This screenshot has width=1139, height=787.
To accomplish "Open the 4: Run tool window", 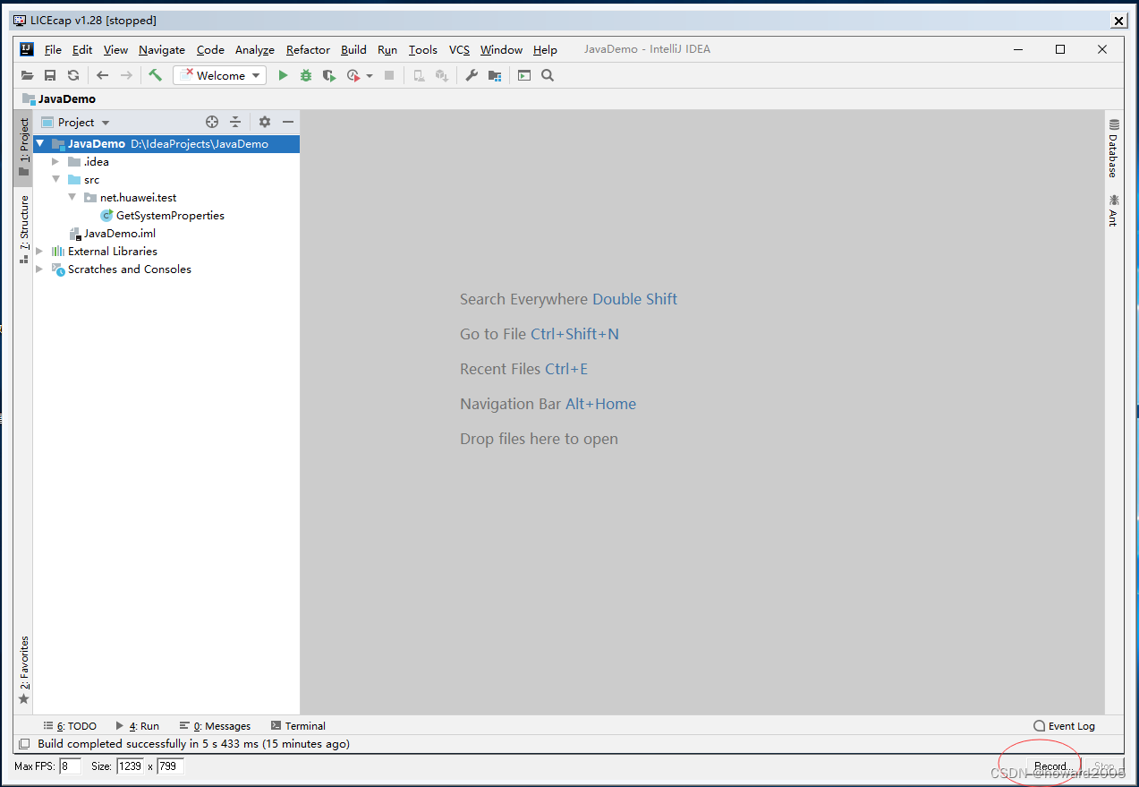I will click(x=138, y=726).
